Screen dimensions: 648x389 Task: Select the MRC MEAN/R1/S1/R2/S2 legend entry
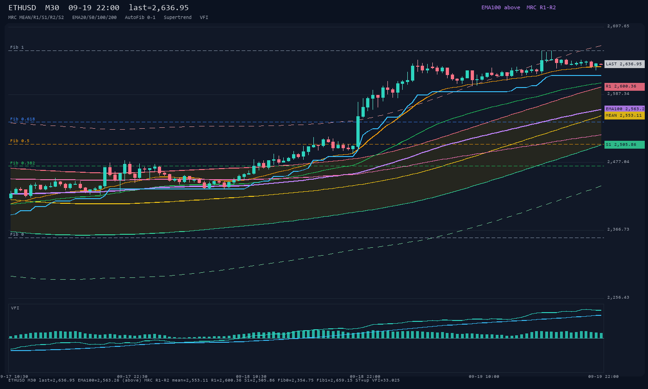point(36,17)
